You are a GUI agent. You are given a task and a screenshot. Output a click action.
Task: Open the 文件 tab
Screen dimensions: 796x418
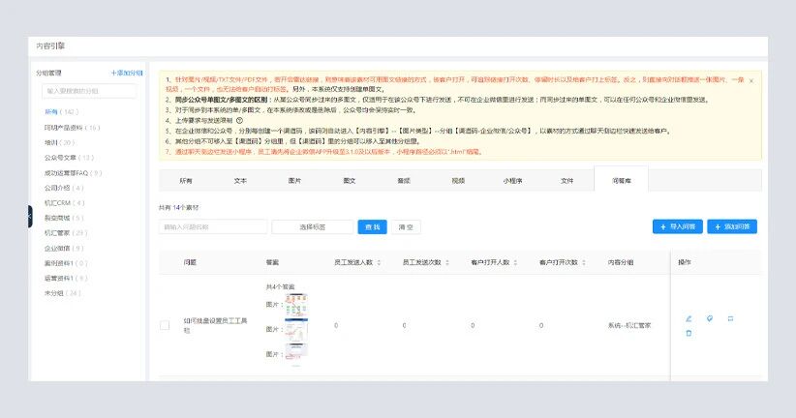[567, 181]
